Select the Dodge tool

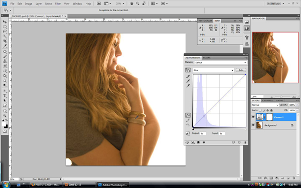pos(5,85)
